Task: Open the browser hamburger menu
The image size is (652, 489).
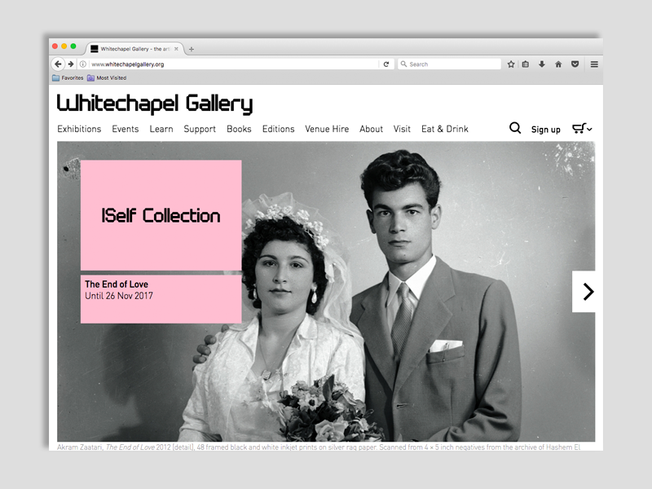Action: (x=594, y=64)
